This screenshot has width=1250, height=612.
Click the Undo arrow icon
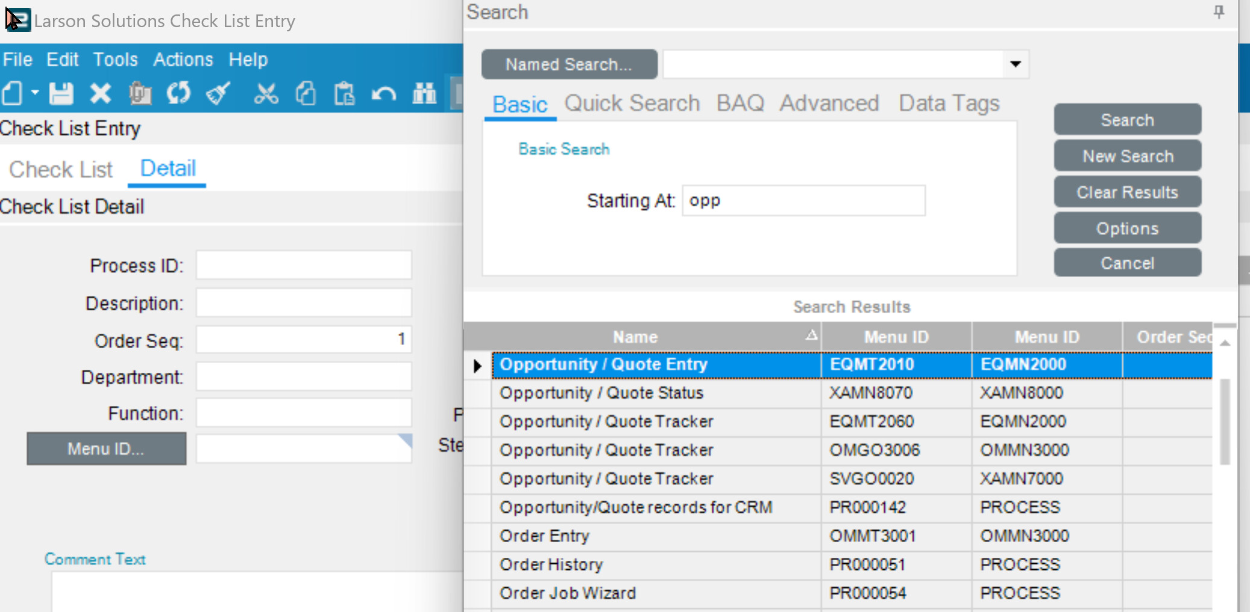(383, 94)
